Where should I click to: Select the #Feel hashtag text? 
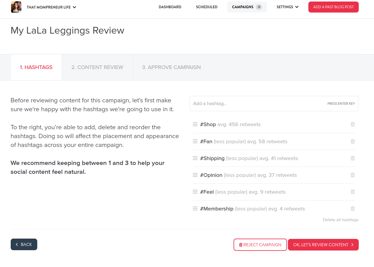(x=207, y=192)
